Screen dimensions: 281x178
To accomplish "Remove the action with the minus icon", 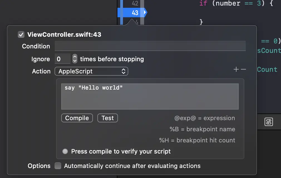I will 243,70.
